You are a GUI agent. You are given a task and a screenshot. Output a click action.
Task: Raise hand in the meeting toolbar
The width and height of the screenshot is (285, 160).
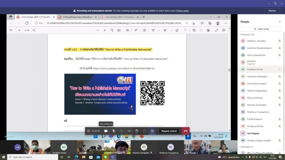(137, 131)
